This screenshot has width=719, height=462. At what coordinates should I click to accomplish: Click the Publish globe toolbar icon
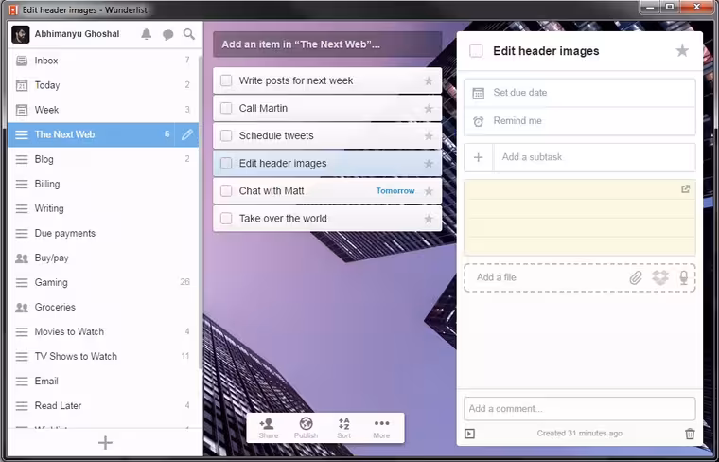pos(306,428)
